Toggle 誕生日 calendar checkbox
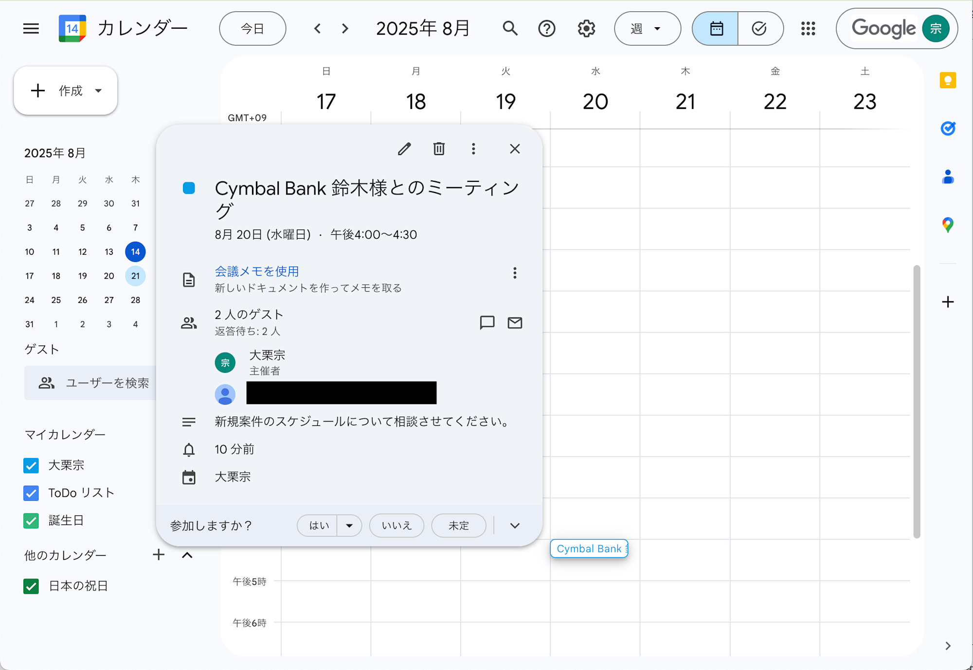The image size is (973, 670). pos(31,521)
